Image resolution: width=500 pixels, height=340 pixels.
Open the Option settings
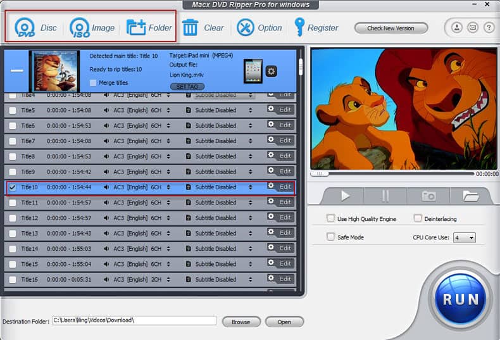[259, 28]
